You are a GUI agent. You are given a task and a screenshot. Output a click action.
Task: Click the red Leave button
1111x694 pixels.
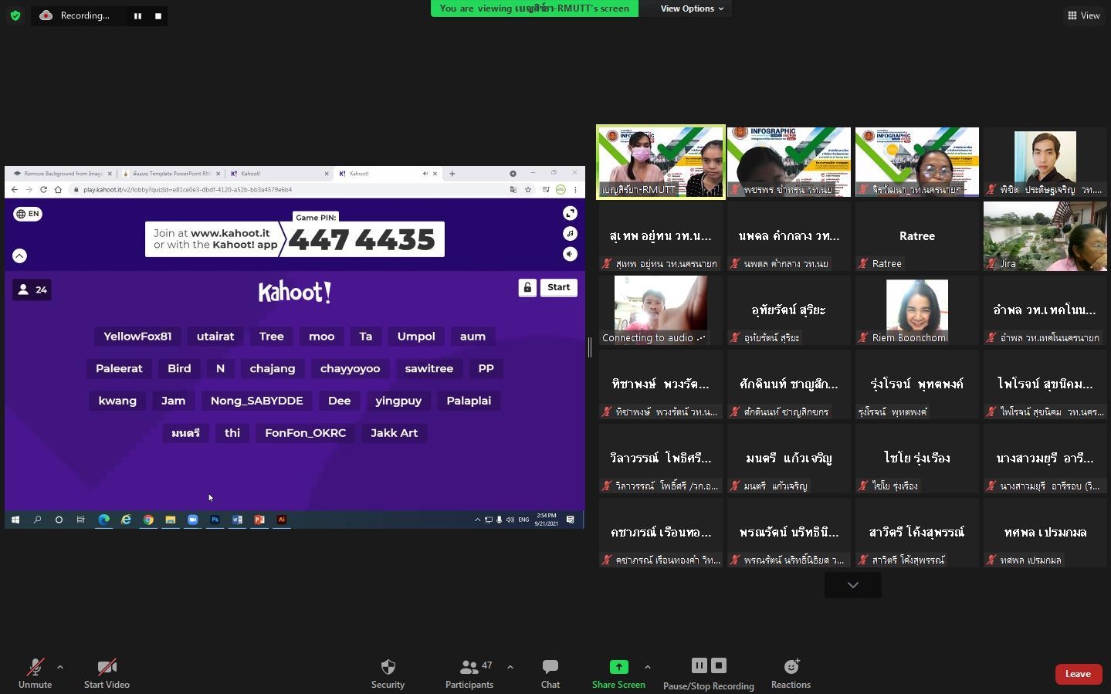click(1078, 674)
